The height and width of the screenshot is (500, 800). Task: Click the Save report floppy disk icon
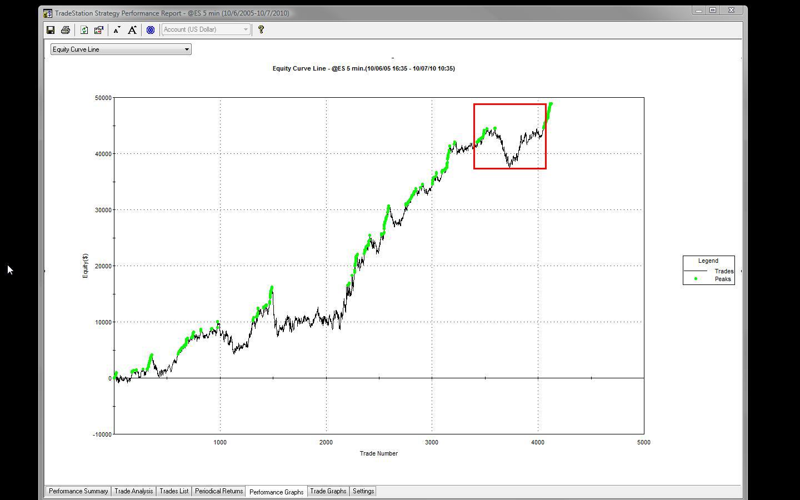(51, 30)
